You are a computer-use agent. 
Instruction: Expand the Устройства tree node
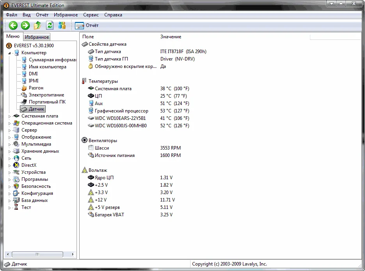[x=9, y=173]
